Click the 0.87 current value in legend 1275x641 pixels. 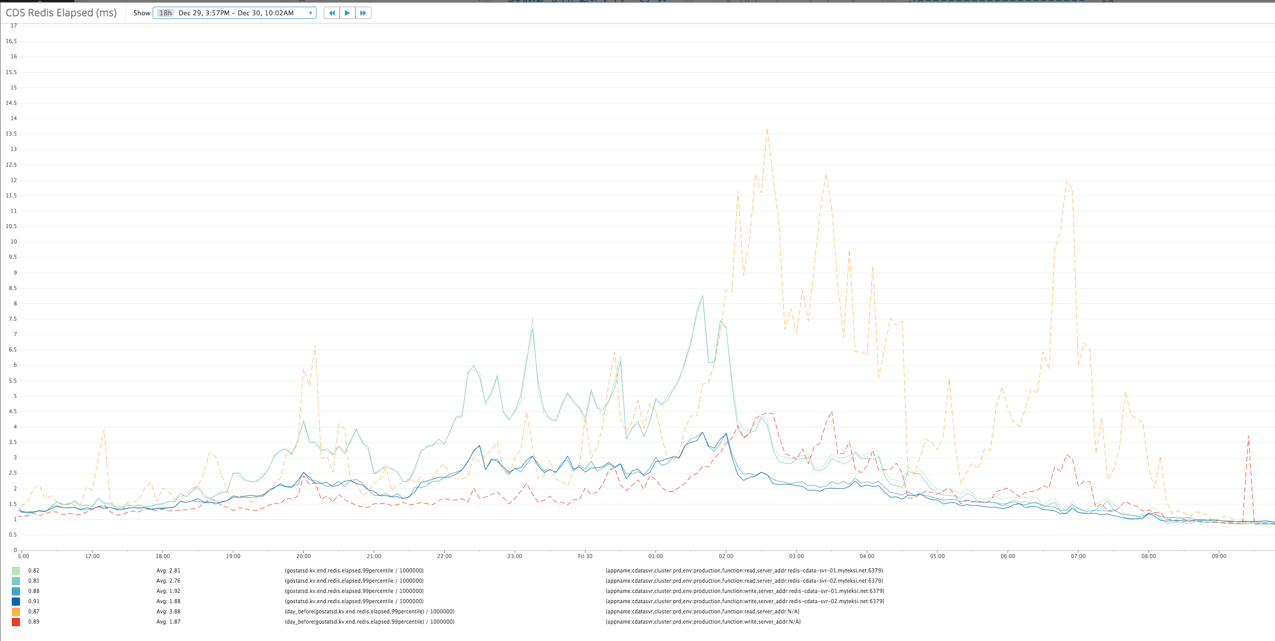pos(34,611)
